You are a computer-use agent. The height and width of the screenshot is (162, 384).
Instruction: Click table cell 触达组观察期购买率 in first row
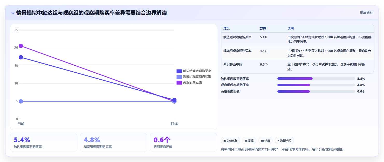237,37
